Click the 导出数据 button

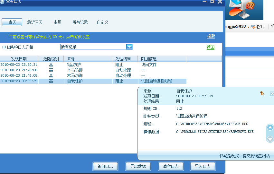coord(138,166)
